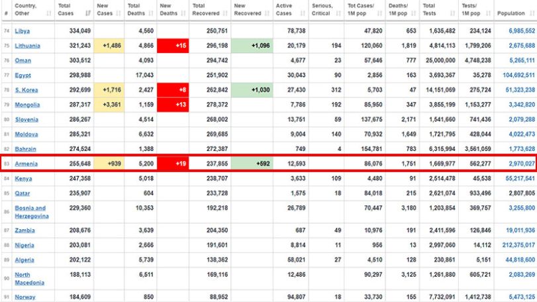537x302 pixels.
Task: Sort by Total Recovered arrows icon
Action: pyautogui.click(x=225, y=13)
